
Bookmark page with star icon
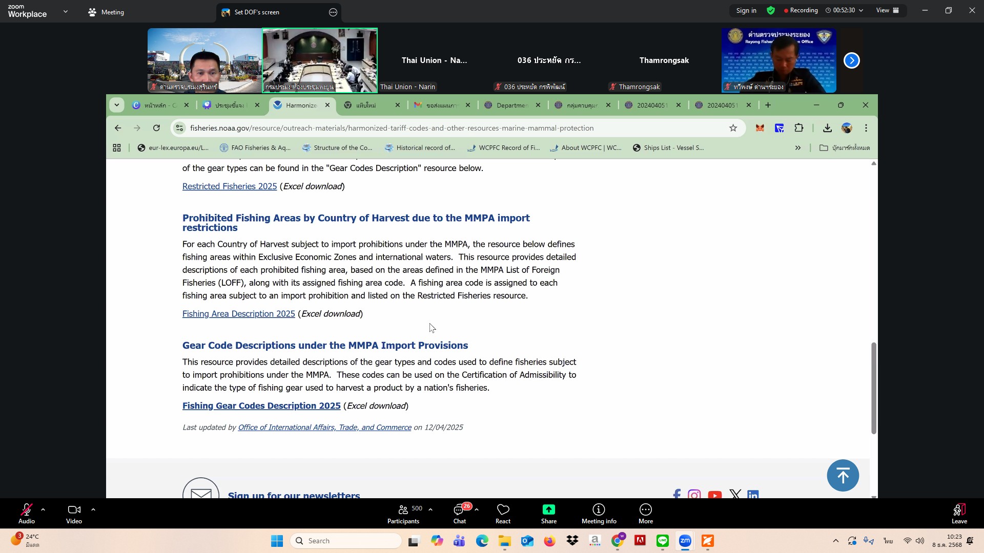tap(733, 128)
